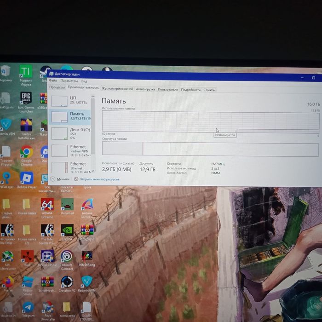The image size is (322, 322).
Task: Open the Firefox Installer.exe desktop icon
Action: click(x=26, y=129)
